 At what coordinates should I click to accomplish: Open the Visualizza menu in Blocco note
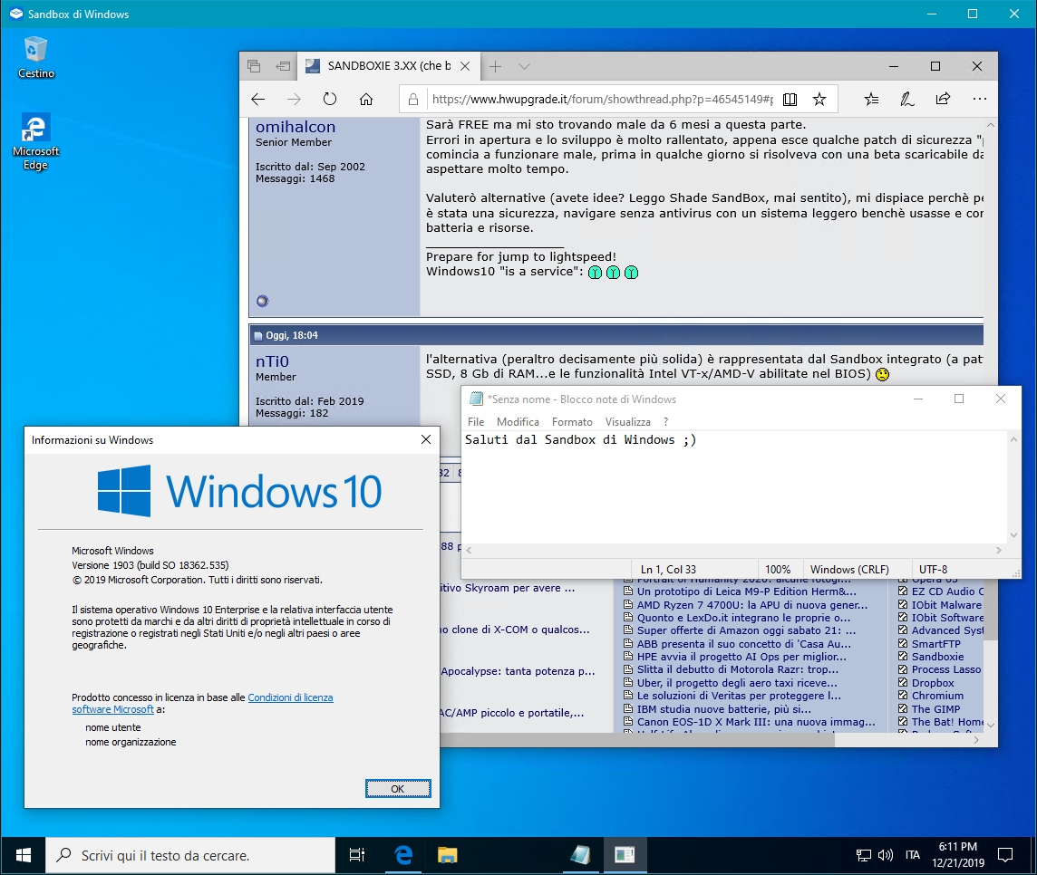coord(627,421)
